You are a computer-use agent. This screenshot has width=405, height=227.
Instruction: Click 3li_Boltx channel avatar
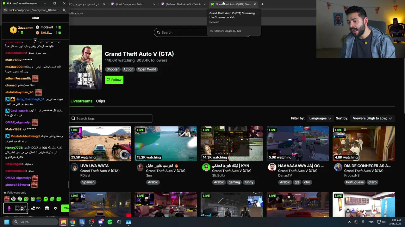(206, 167)
